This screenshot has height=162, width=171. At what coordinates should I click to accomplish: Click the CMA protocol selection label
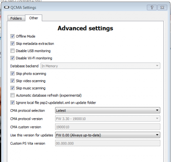coord(27,110)
